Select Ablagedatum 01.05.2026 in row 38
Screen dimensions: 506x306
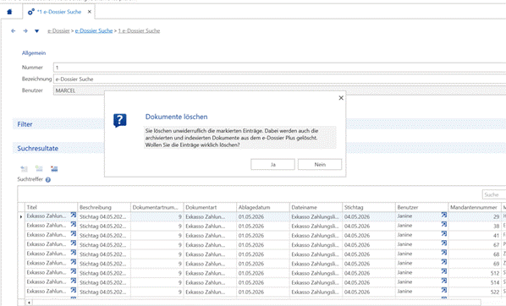click(262, 226)
